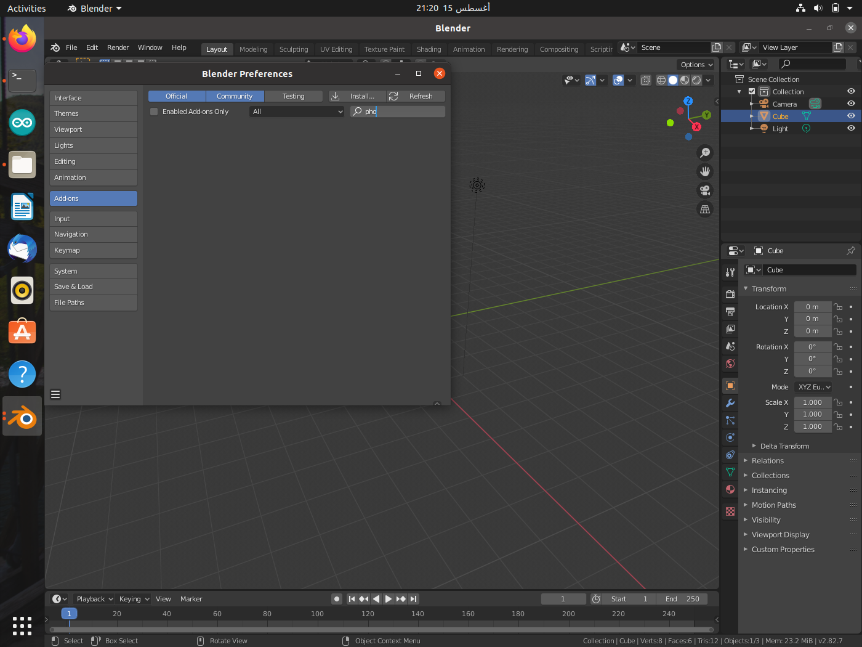Enable the Enabled Add-ons Only checkbox
This screenshot has height=647, width=862.
154,112
